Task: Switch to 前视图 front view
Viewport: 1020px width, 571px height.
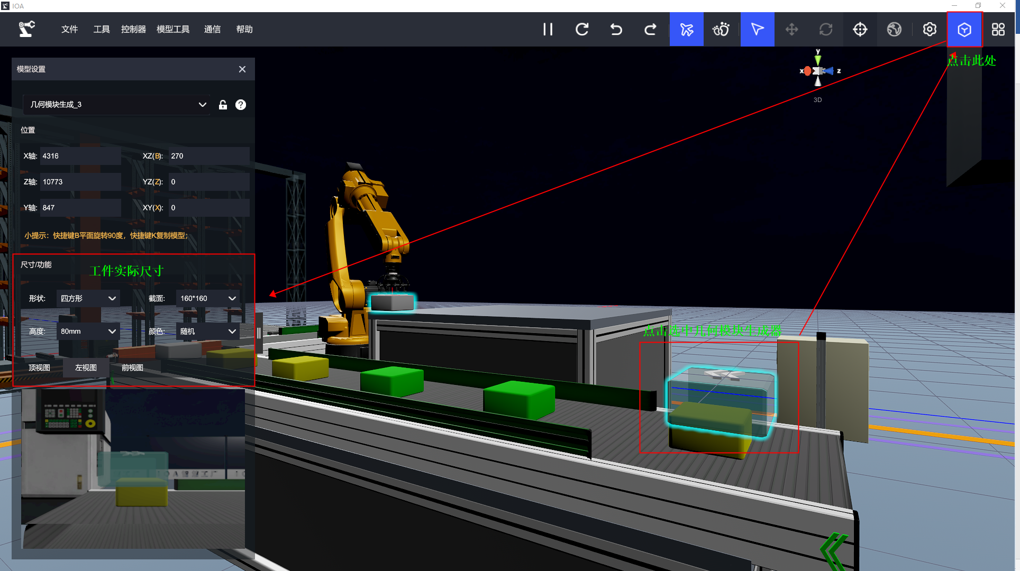Action: (x=132, y=367)
